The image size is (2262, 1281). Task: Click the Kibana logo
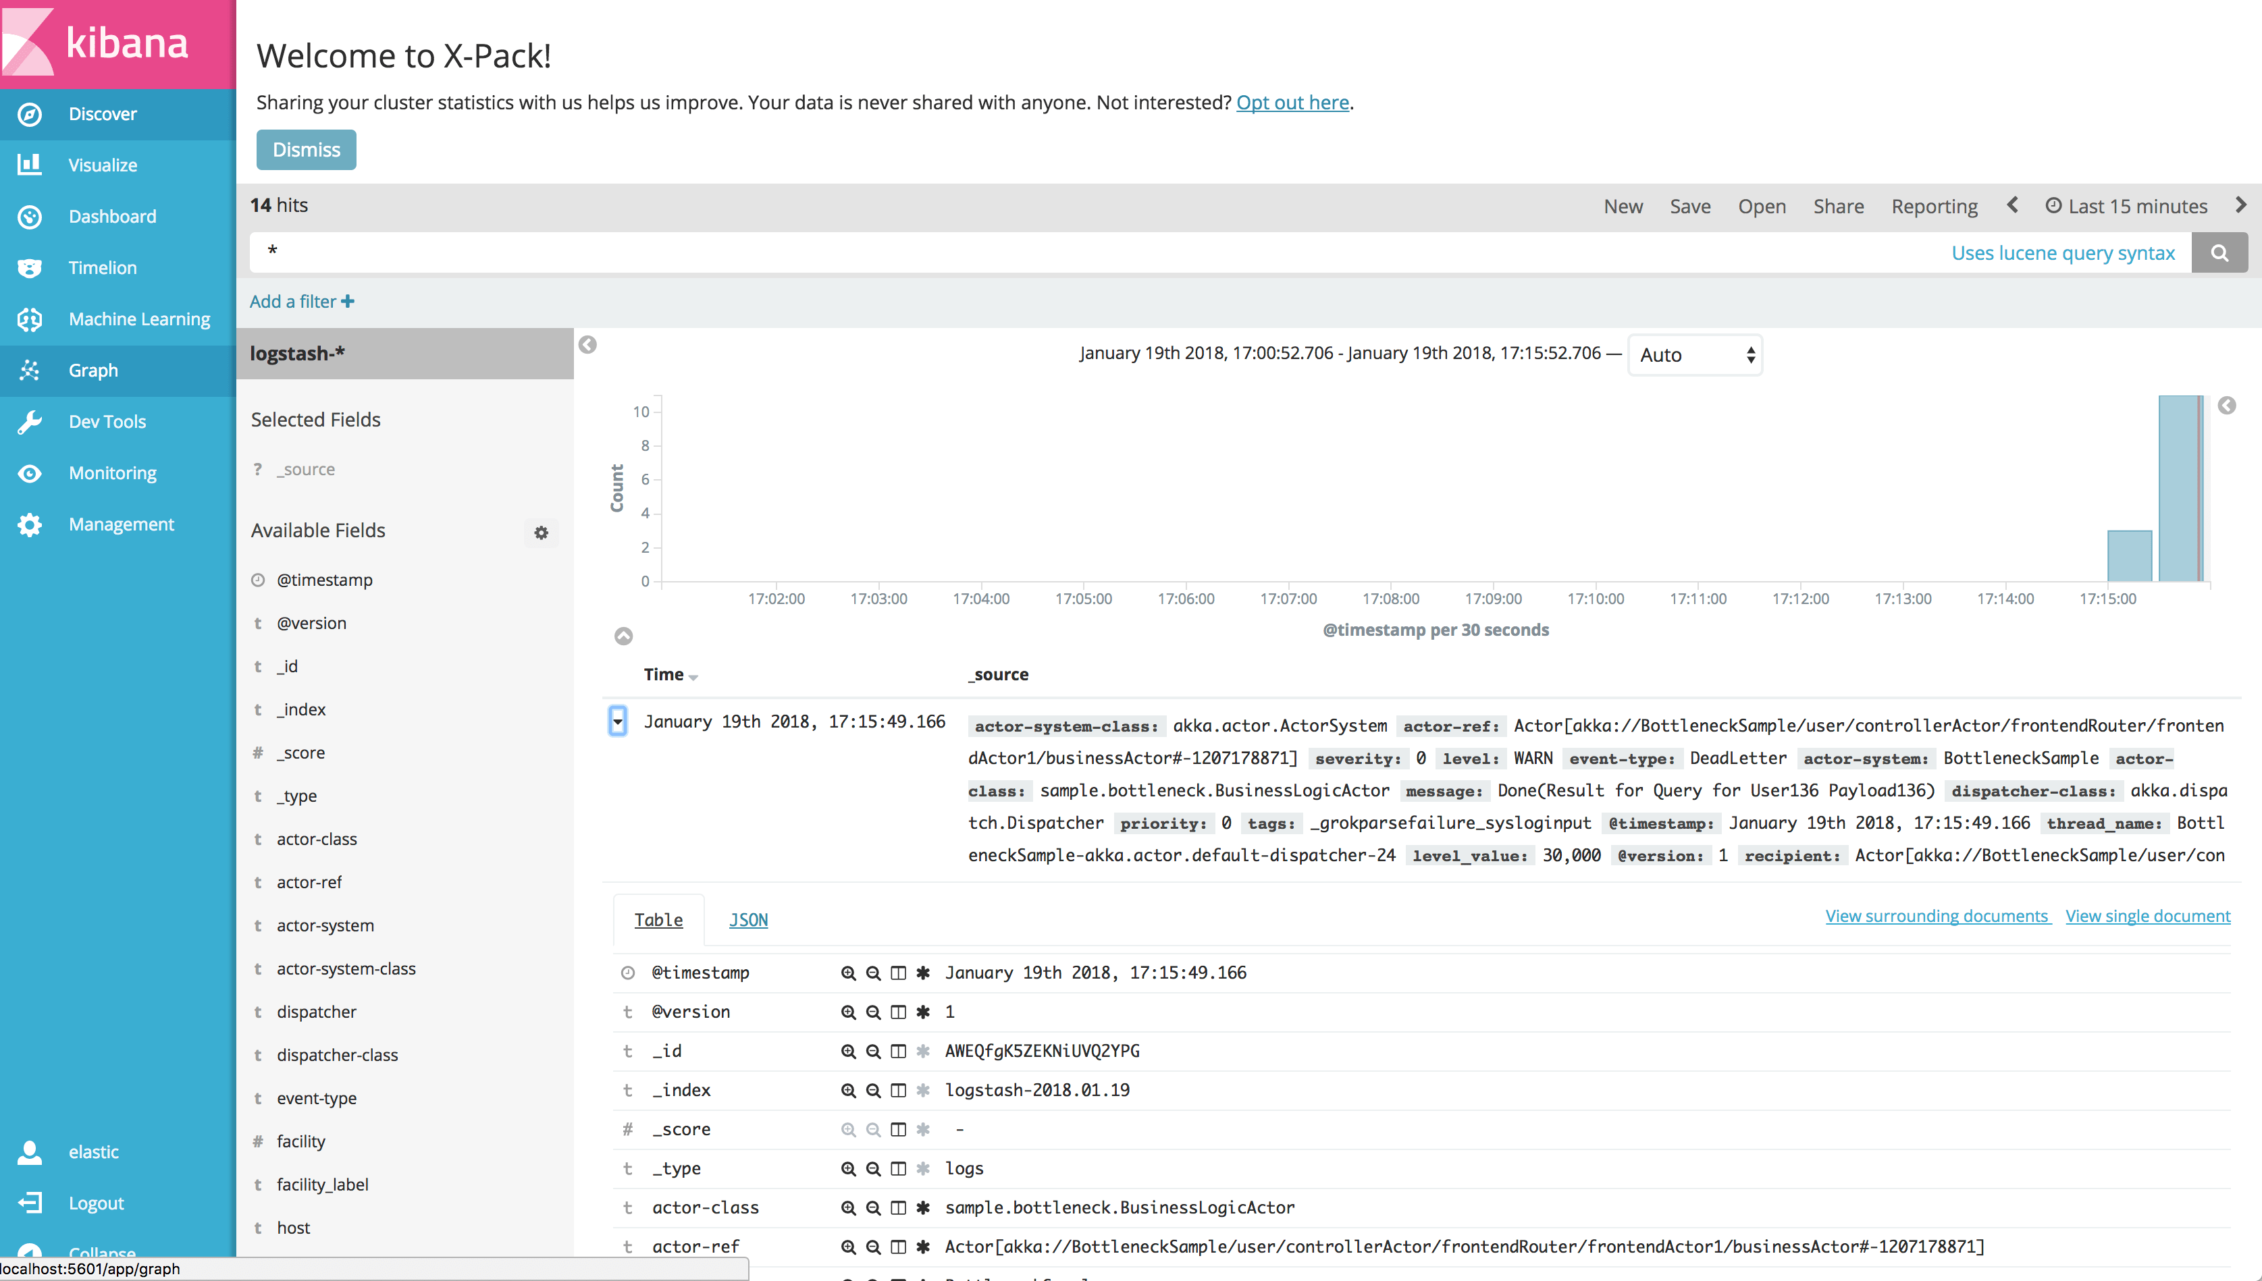coord(118,44)
